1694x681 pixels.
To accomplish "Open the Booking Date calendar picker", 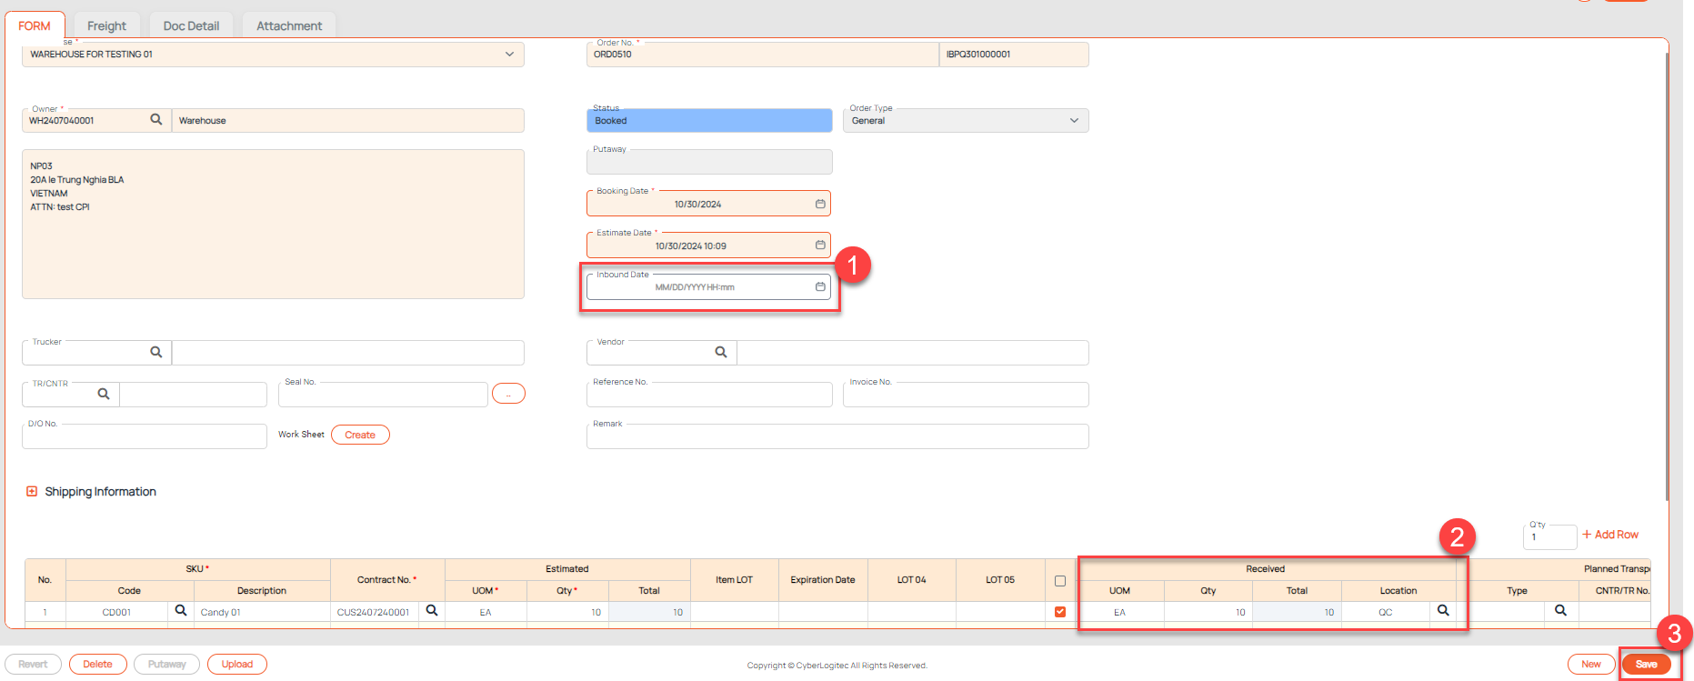I will click(820, 204).
